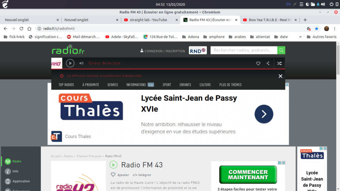Click the ad's blue arrow button
Image resolution: width=340 pixels, height=191 pixels.
point(264,114)
